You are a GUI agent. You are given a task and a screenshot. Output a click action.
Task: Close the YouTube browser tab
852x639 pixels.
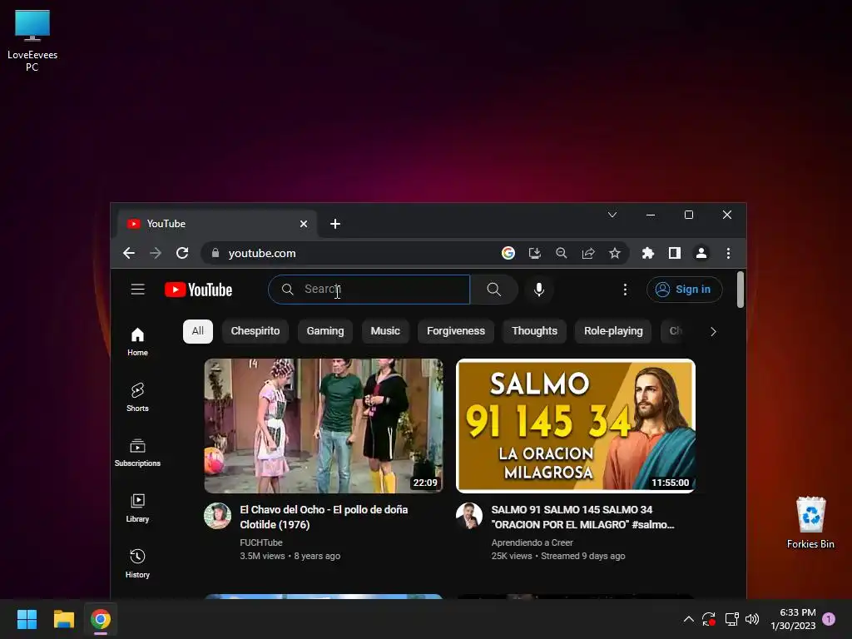click(304, 224)
